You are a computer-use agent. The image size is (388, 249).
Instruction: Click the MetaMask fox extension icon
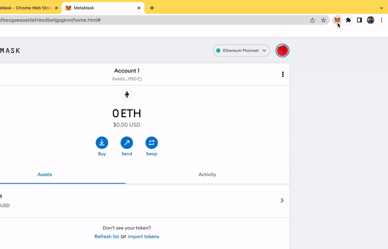(337, 20)
